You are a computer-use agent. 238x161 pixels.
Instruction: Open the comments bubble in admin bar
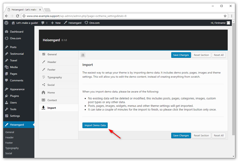[44, 23]
